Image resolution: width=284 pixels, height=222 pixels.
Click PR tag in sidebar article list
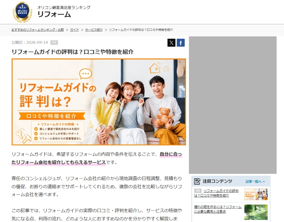[198, 191]
